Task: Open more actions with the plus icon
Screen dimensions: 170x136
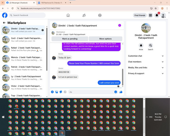Action: pos(52,92)
